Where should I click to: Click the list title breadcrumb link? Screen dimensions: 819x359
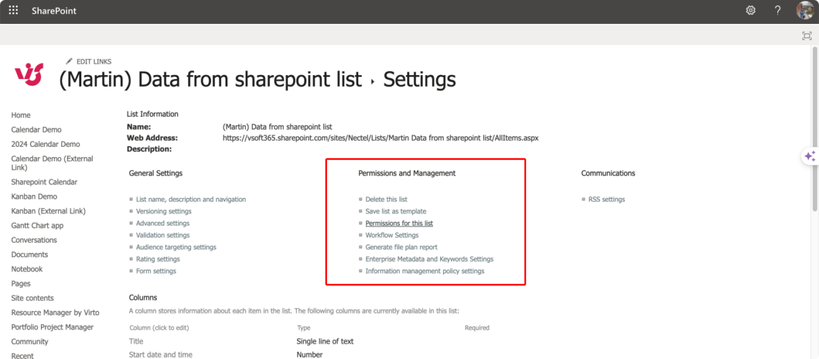(210, 80)
